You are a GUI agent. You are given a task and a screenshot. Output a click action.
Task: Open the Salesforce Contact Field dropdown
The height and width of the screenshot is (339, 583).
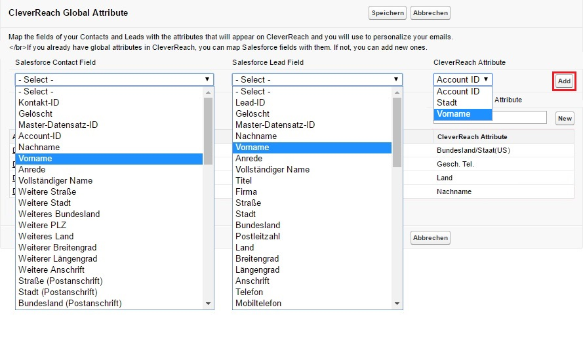[115, 79]
